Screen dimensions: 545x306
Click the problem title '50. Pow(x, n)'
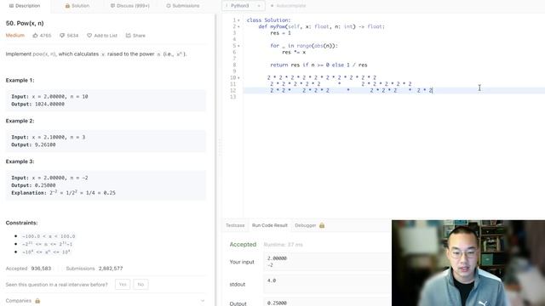coord(25,23)
